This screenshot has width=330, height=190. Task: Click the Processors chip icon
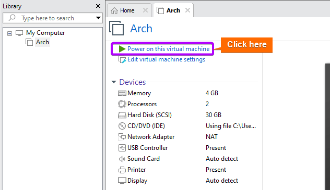pyautogui.click(x=122, y=104)
